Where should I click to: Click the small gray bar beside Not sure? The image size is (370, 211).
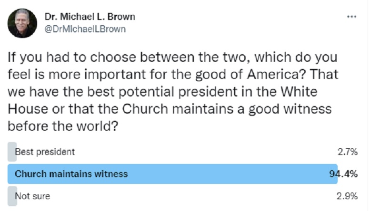pyautogui.click(x=12, y=196)
